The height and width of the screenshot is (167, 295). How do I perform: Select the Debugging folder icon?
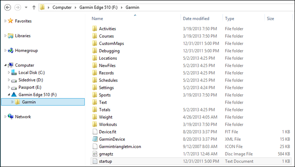pos(95,50)
